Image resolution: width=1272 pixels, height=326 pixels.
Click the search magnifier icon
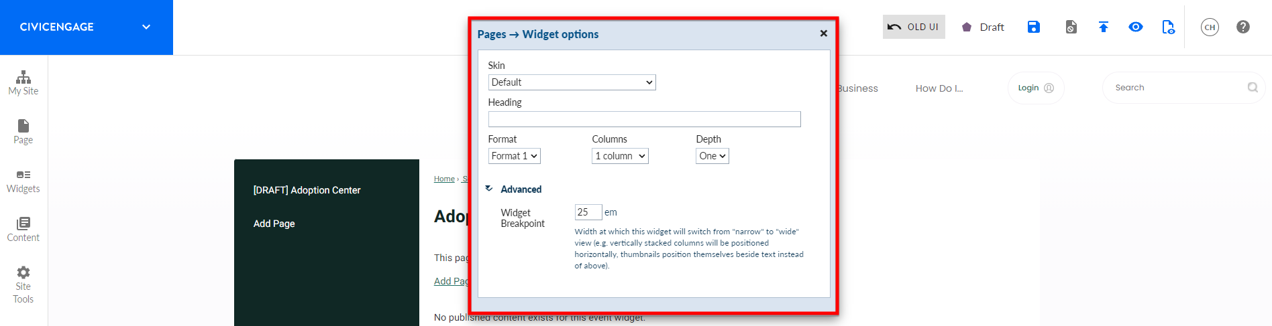(x=1253, y=88)
